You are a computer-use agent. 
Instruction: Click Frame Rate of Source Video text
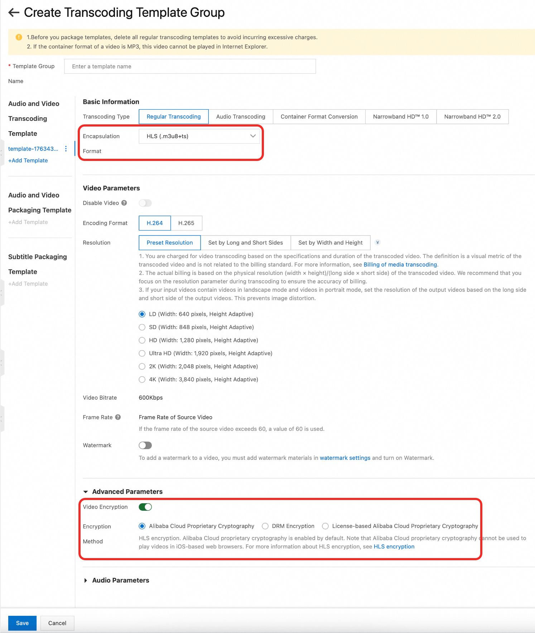coord(175,417)
